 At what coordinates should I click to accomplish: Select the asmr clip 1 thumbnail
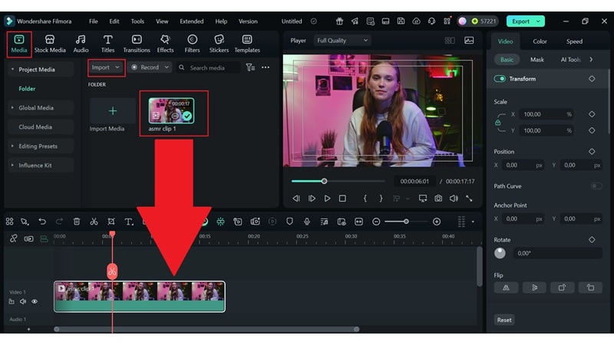click(171, 110)
